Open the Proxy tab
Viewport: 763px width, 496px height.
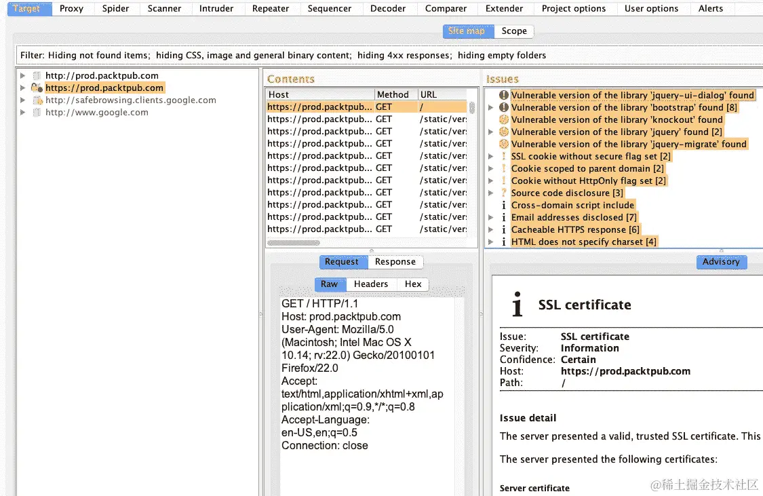coord(71,8)
